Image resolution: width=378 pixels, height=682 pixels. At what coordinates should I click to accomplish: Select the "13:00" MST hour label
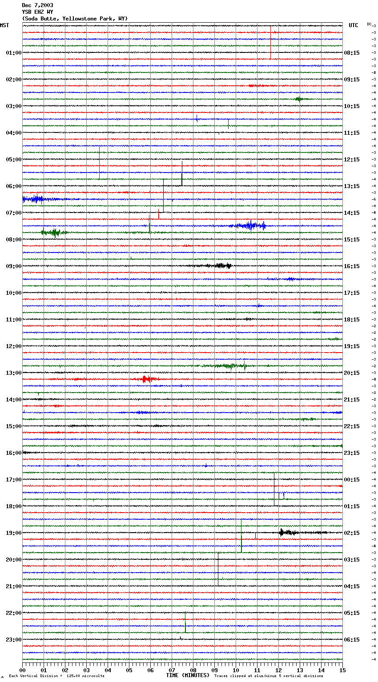click(x=14, y=373)
